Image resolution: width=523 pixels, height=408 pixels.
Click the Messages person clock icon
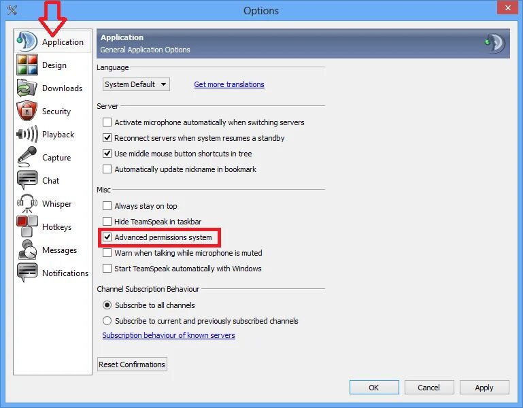click(x=27, y=250)
